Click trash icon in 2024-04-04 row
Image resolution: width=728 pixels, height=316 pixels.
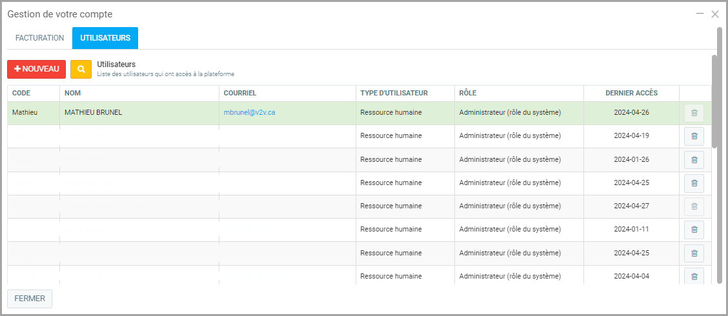(694, 277)
